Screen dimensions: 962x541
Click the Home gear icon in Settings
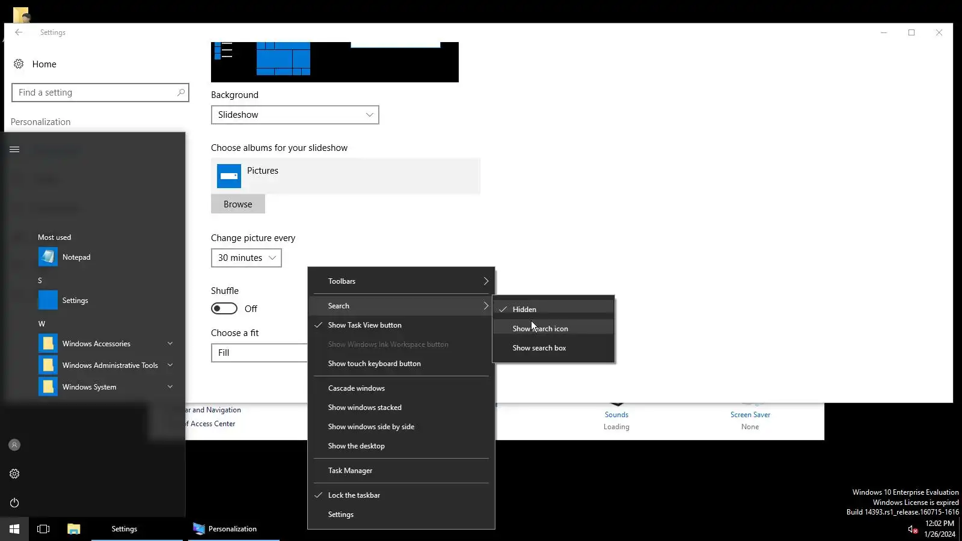(19, 64)
